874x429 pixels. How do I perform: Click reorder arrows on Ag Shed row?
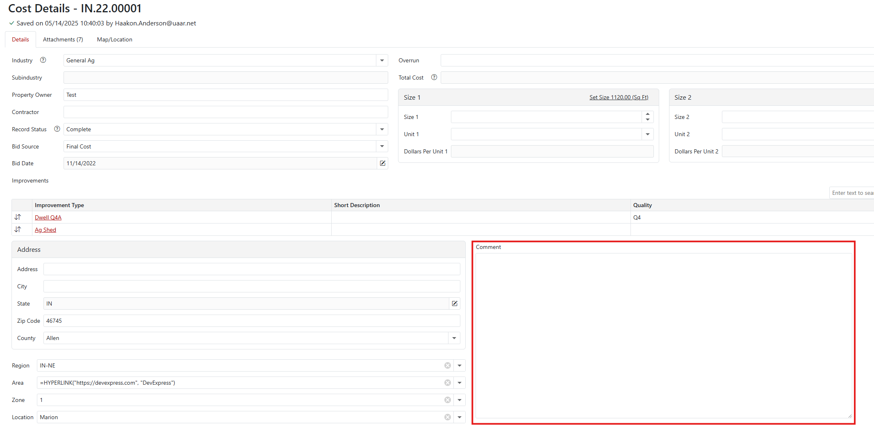tap(18, 230)
